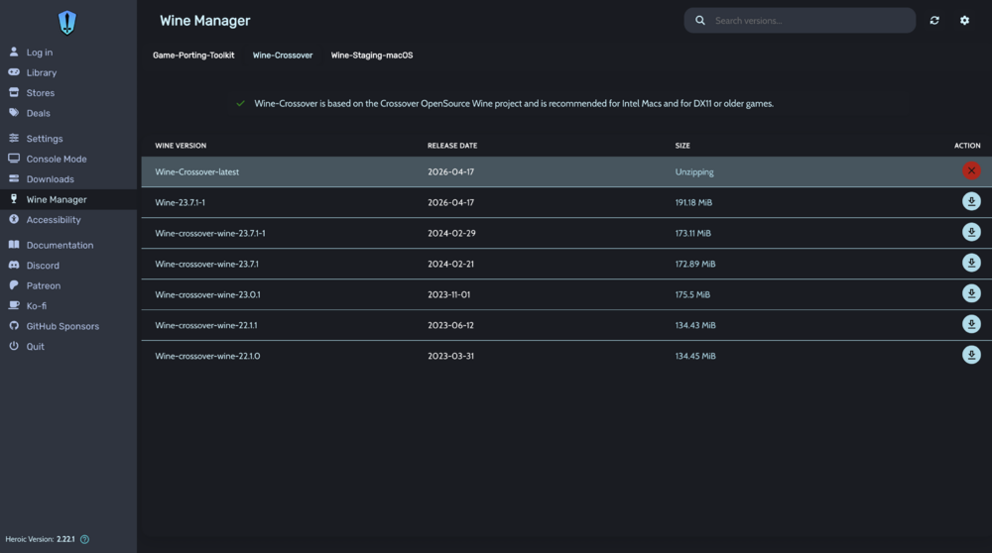Click the Documentation book icon
This screenshot has height=553, width=992.
(x=14, y=244)
